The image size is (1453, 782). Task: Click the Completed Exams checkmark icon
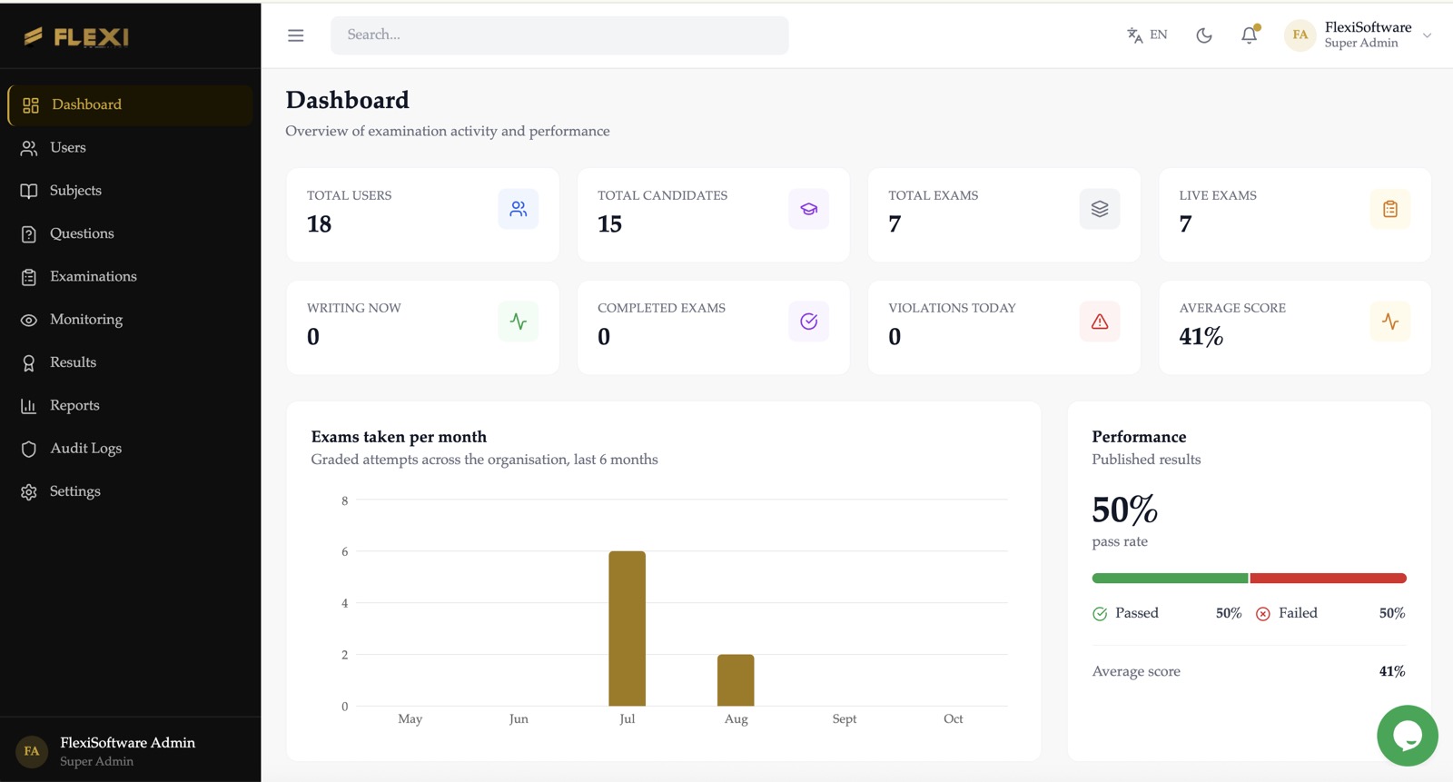coord(809,322)
